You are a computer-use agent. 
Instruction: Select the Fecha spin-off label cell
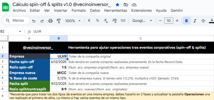coord(29,62)
